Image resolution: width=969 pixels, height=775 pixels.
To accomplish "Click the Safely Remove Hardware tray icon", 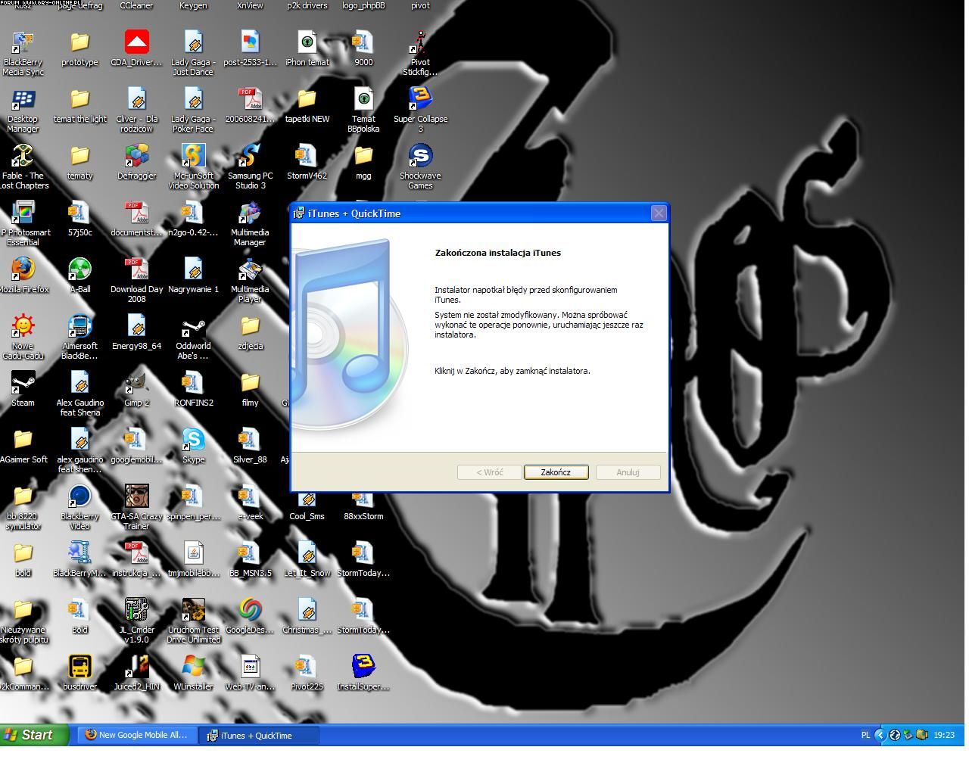I will [908, 735].
